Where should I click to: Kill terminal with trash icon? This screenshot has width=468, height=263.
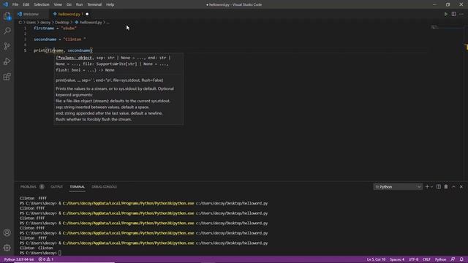pyautogui.click(x=446, y=187)
